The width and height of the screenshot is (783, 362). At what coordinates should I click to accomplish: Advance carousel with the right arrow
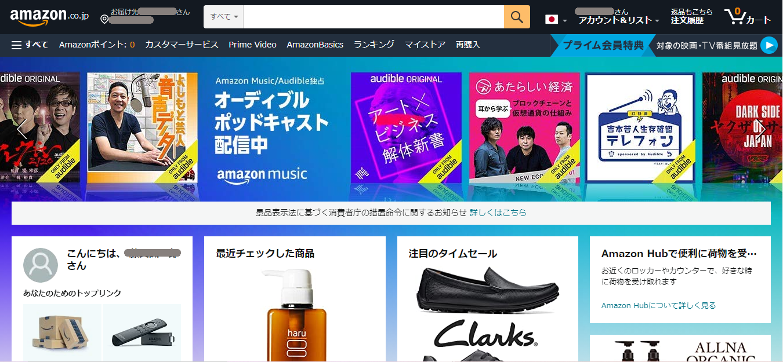click(x=760, y=128)
